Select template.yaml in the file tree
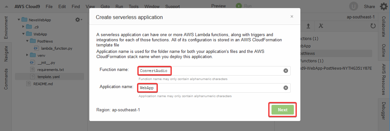The width and height of the screenshot is (390, 131). click(x=49, y=76)
